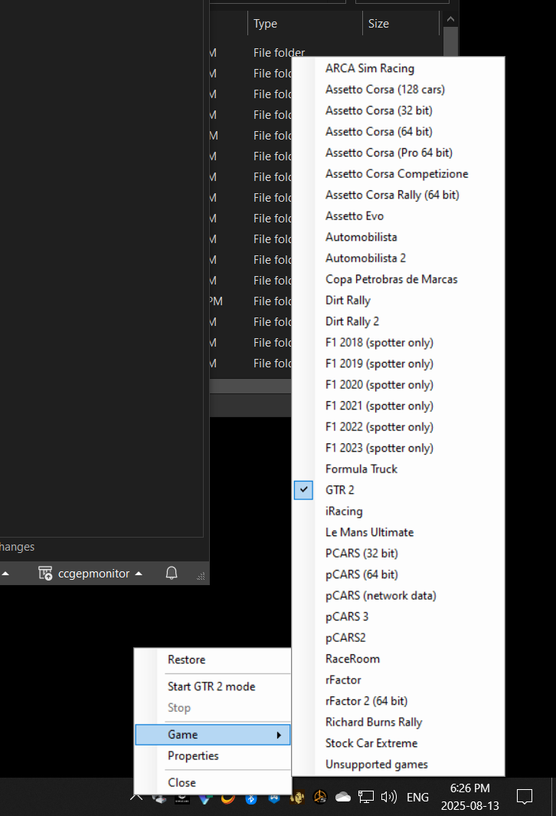
Task: Select iRacing game entry
Action: click(398, 512)
